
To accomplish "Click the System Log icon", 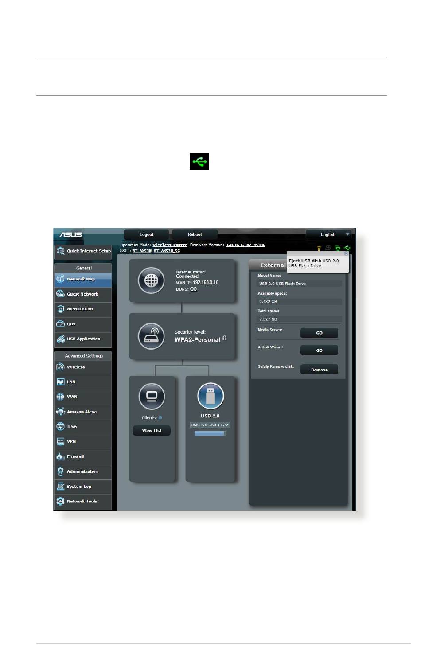I will 61,487.
